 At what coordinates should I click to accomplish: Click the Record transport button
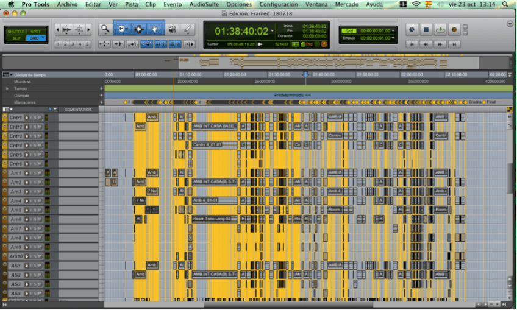(x=454, y=29)
